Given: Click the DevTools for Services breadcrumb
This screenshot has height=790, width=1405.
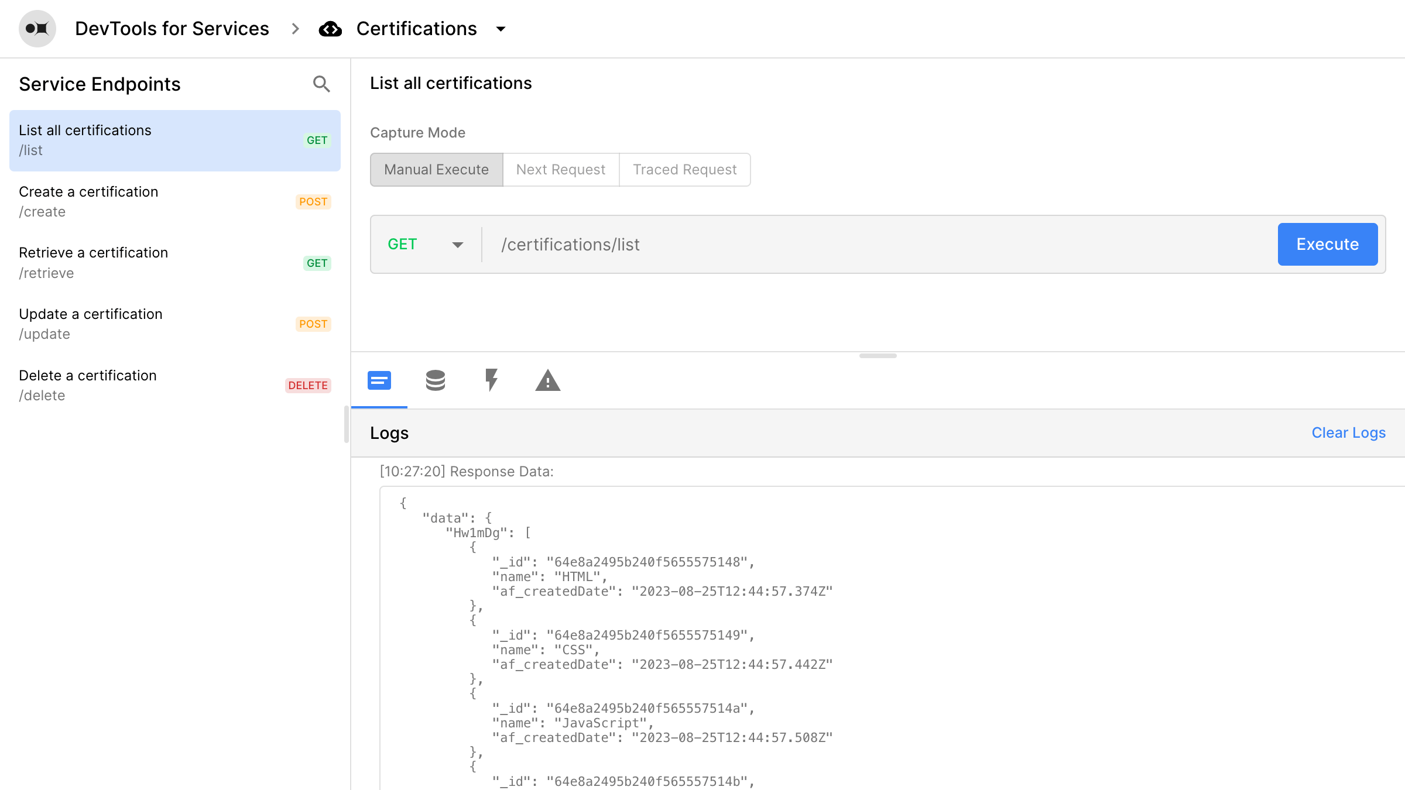Looking at the screenshot, I should coord(172,29).
